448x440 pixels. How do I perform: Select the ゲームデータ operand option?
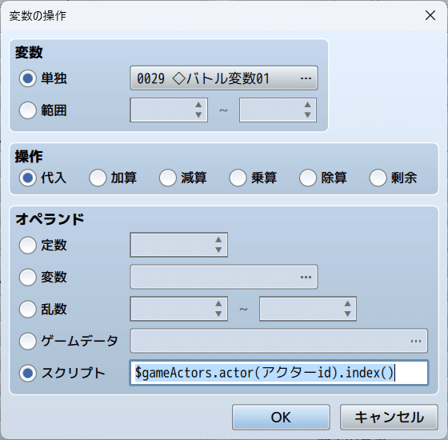pyautogui.click(x=28, y=341)
